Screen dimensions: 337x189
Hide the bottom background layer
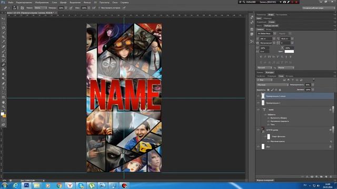(x=258, y=146)
